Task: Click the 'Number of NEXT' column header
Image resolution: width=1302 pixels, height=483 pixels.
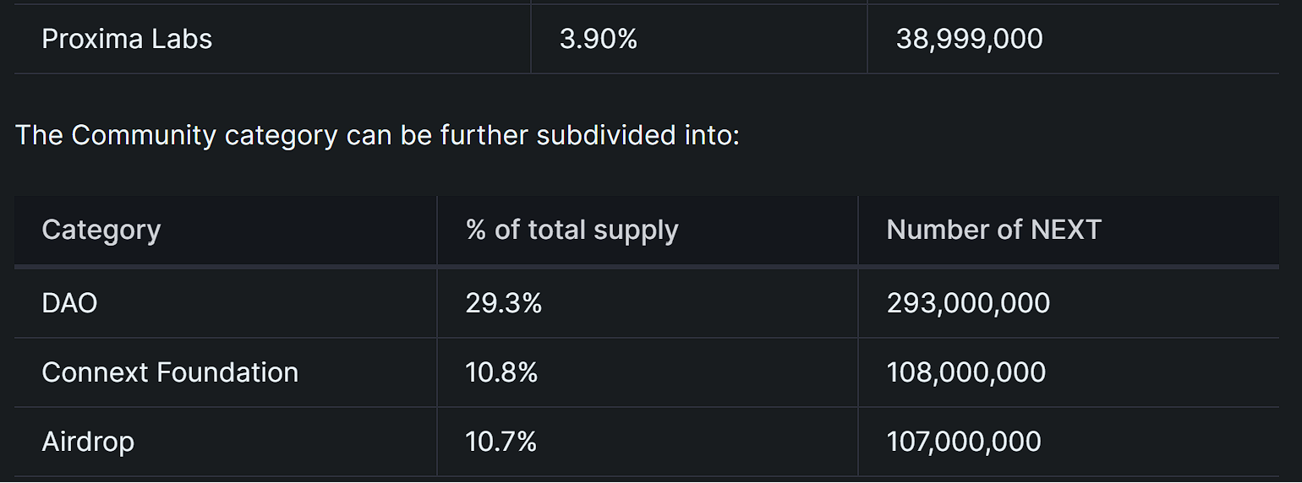Action: pyautogui.click(x=993, y=230)
